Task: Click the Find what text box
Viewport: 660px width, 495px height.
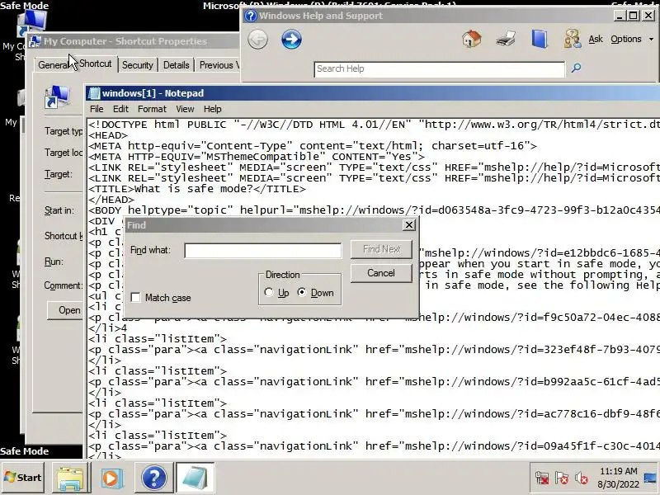Action: [x=262, y=251]
